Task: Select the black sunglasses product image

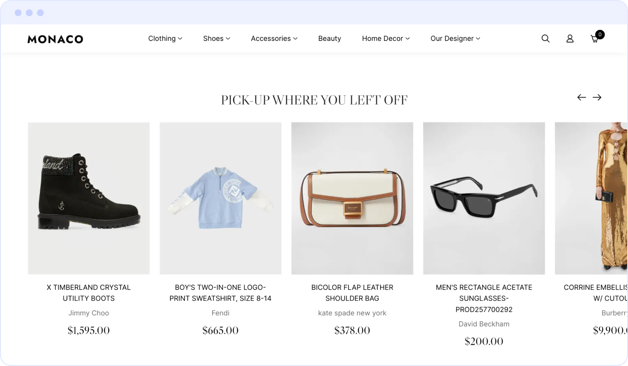Action: coord(484,198)
